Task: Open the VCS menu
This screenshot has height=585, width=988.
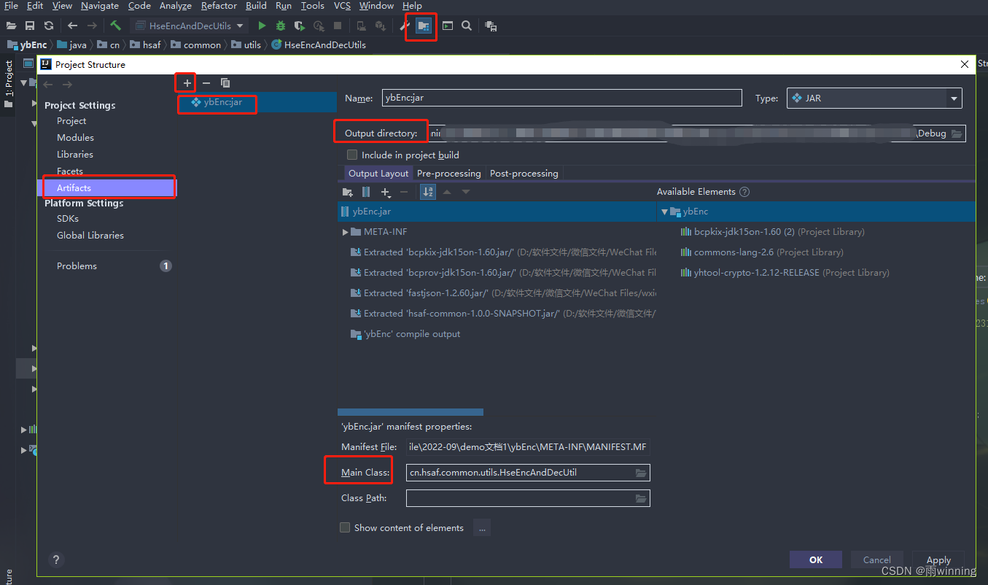Action: 342,6
